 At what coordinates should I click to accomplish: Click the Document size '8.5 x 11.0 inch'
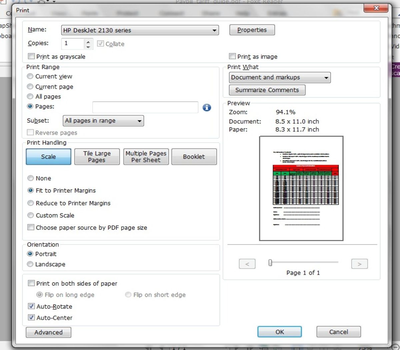(x=297, y=122)
